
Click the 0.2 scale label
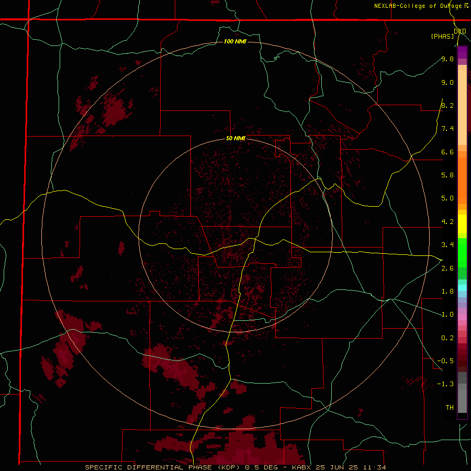coord(447,338)
